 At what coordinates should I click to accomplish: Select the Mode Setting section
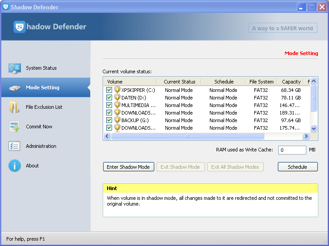(x=46, y=87)
